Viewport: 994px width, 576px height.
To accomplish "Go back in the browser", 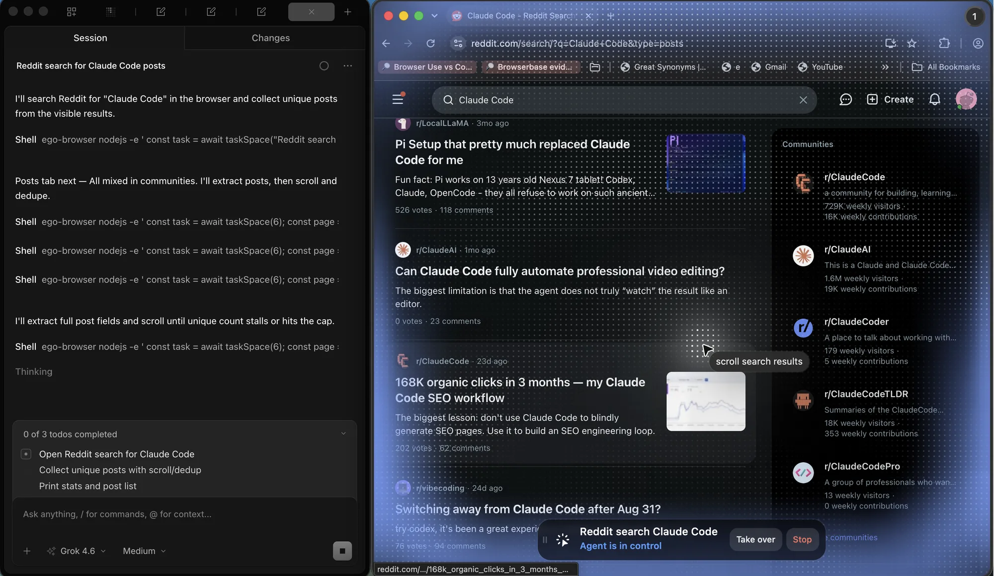I will [x=386, y=43].
